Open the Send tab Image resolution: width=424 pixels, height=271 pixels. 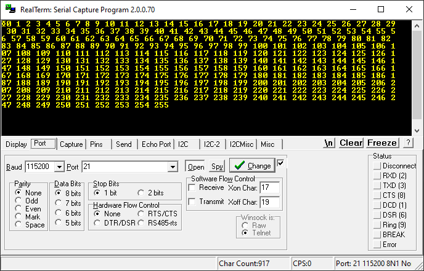point(125,144)
